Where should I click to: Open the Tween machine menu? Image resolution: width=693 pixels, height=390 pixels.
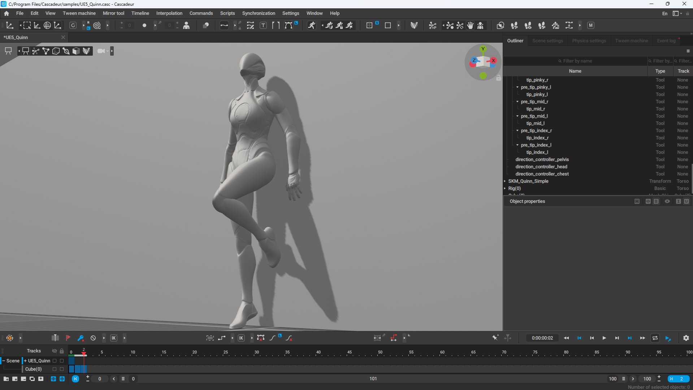point(79,13)
